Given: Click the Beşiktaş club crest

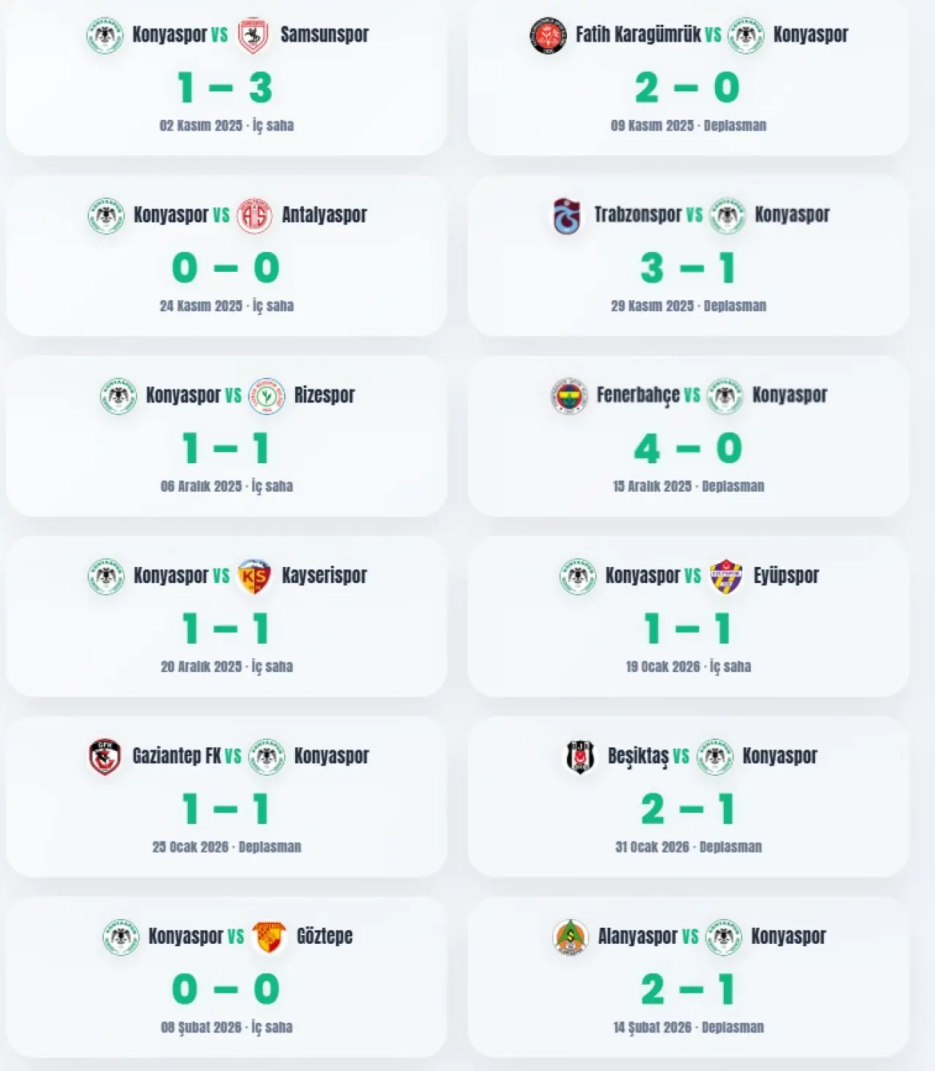Looking at the screenshot, I should pos(581,757).
